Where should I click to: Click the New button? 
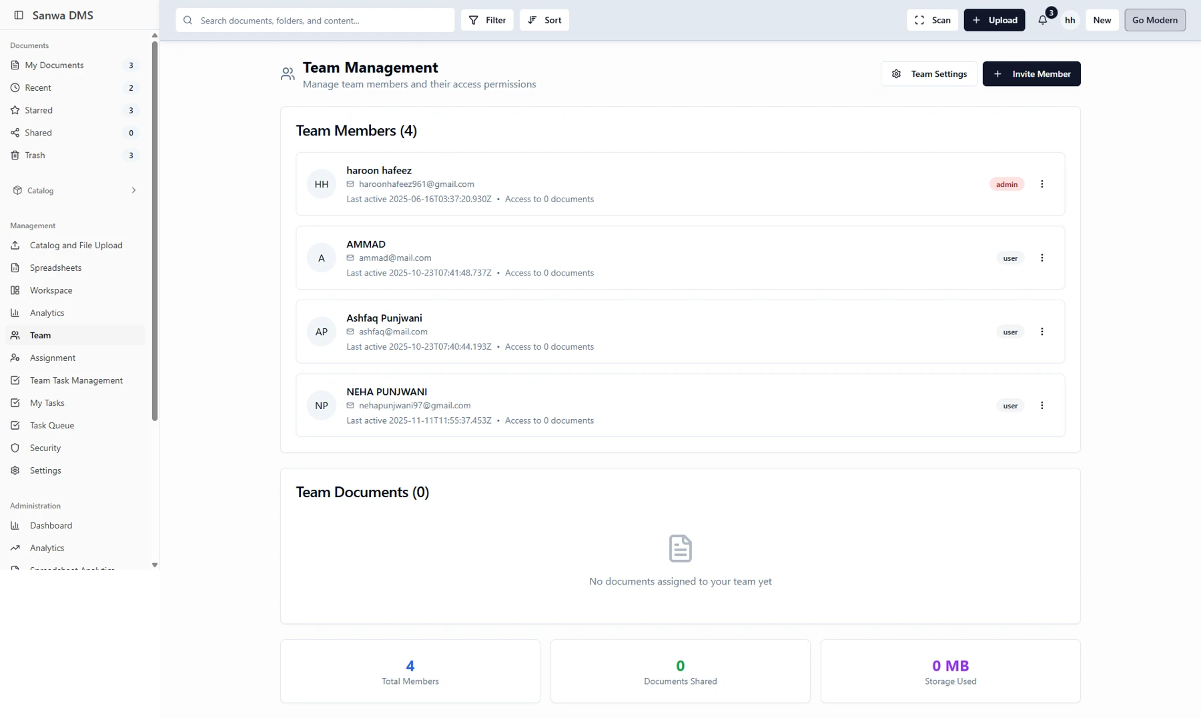1102,20
